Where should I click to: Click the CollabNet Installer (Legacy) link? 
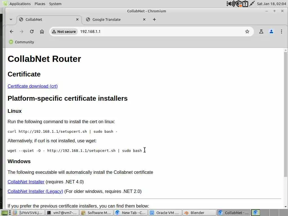point(35,191)
